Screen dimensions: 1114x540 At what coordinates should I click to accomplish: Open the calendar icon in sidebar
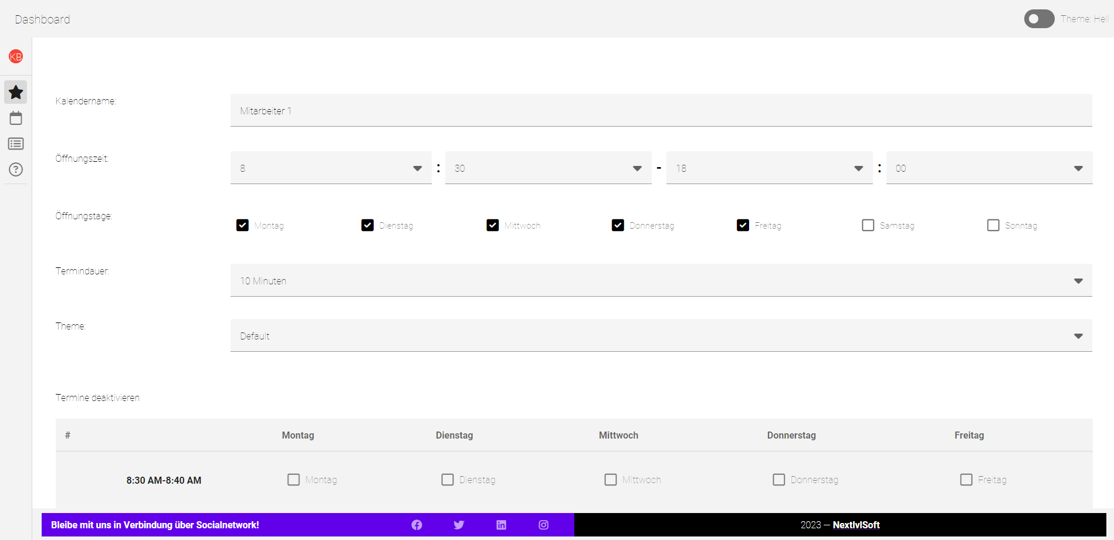pyautogui.click(x=16, y=118)
